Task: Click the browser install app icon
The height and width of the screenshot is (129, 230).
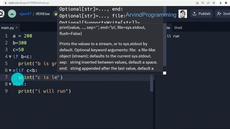Action: click(x=197, y=3)
